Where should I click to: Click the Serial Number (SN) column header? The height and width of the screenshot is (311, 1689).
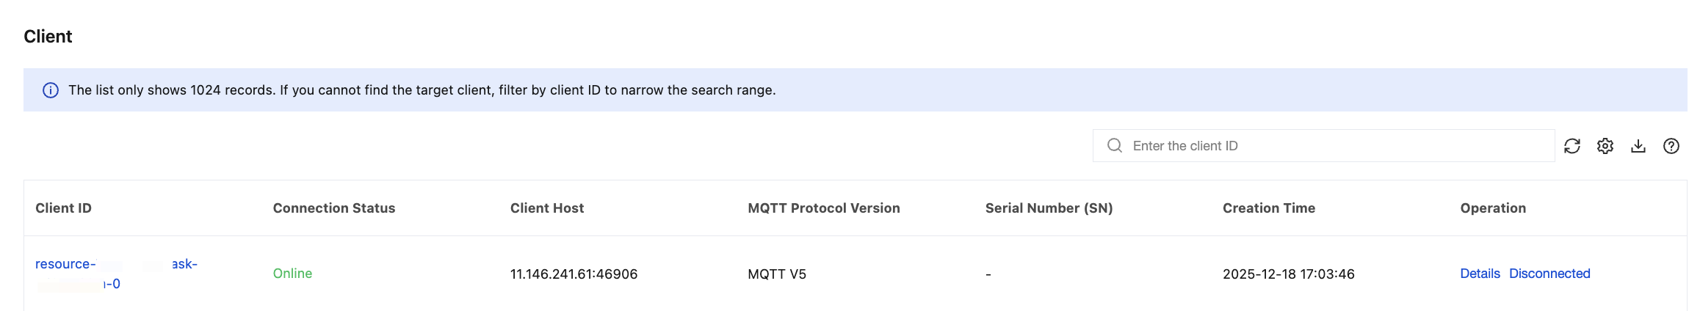tap(1049, 208)
